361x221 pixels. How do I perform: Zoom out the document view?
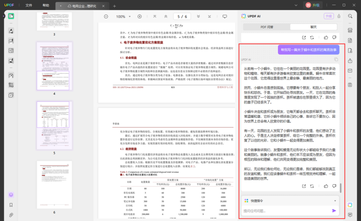[106, 16]
